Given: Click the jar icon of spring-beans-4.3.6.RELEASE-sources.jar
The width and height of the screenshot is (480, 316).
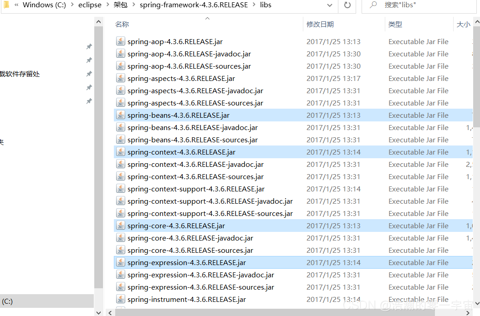Looking at the screenshot, I should [121, 139].
